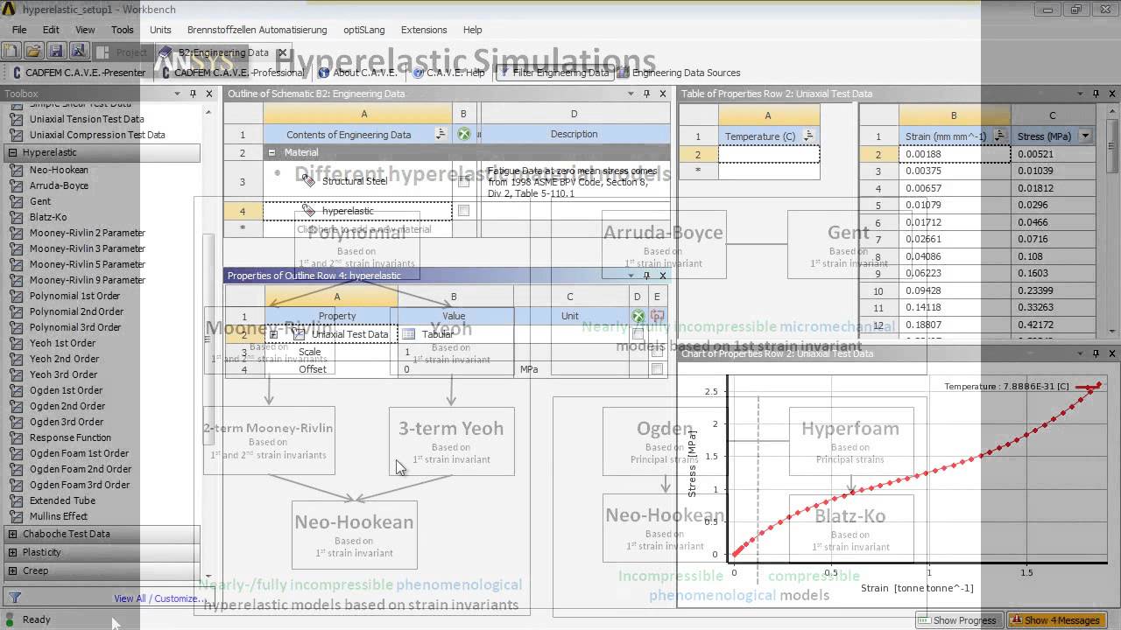Open About C.A.V.E.

point(357,73)
